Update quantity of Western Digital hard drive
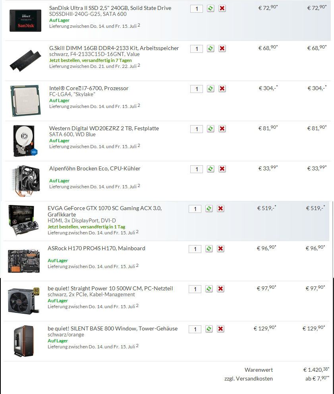This screenshot has height=394, width=334. click(x=210, y=129)
